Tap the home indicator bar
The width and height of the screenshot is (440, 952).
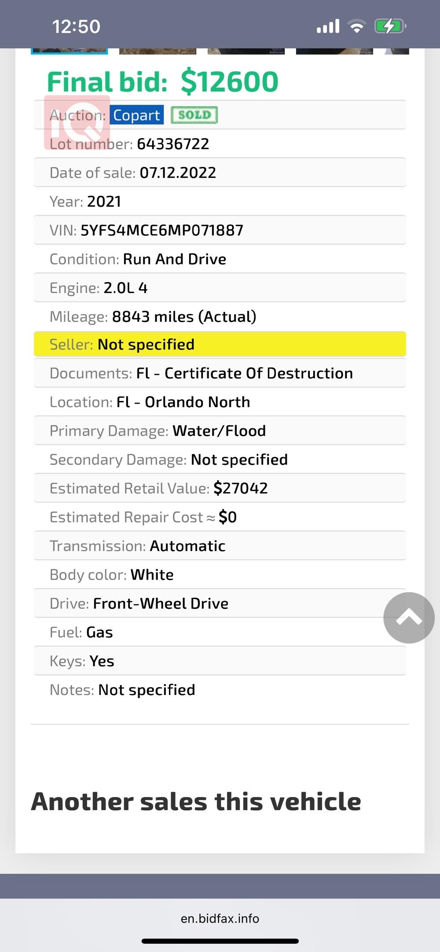[x=220, y=941]
